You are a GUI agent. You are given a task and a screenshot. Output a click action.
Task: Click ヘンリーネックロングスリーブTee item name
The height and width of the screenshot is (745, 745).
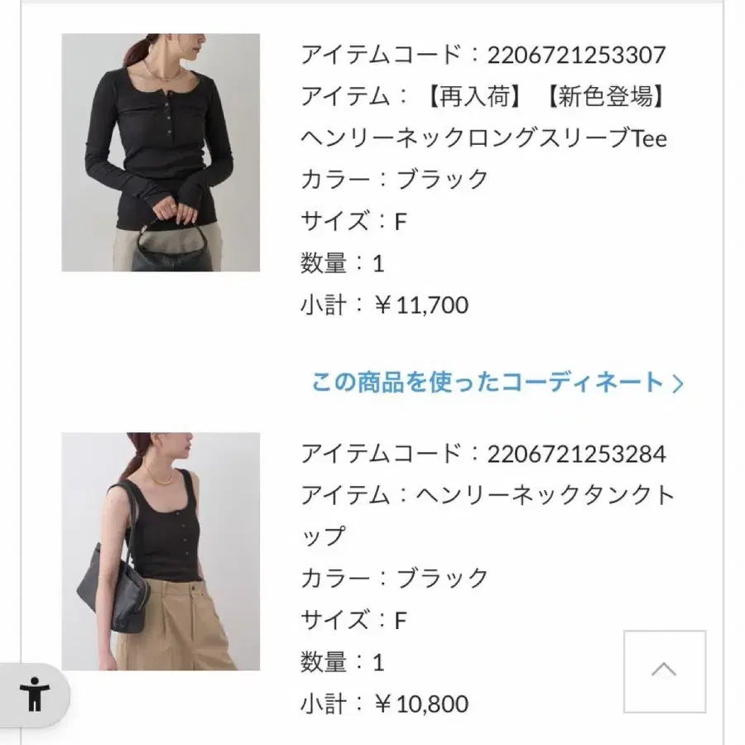pos(483,138)
